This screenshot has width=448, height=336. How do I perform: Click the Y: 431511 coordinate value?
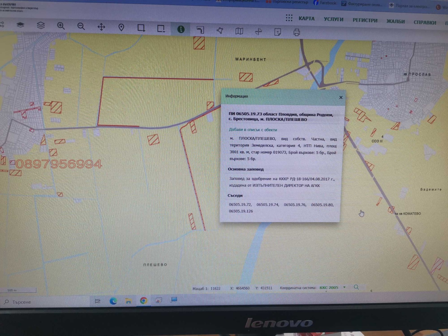point(263,288)
